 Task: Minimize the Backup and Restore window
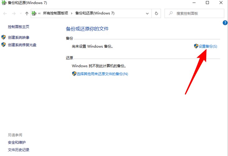pyautogui.click(x=194, y=2)
